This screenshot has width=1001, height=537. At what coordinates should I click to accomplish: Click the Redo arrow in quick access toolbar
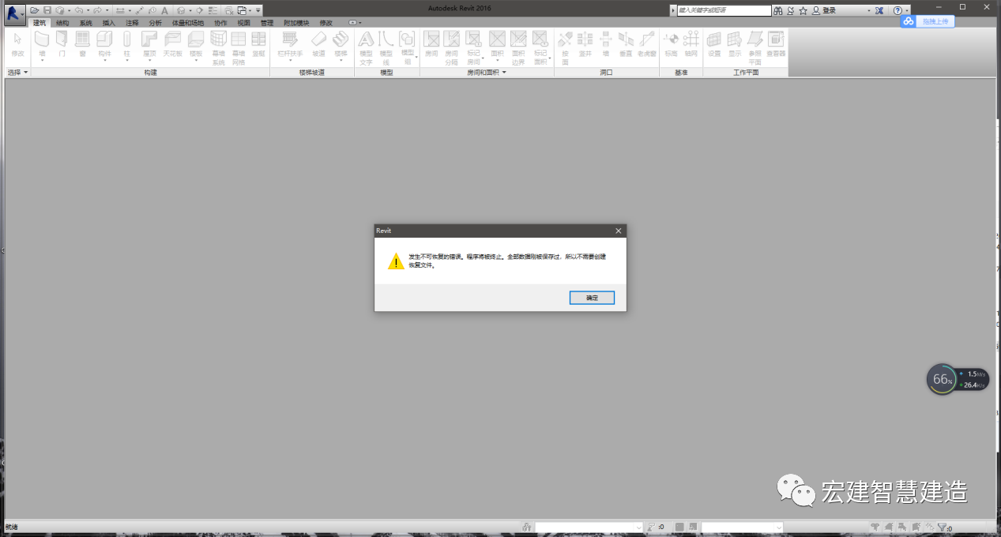pos(97,10)
